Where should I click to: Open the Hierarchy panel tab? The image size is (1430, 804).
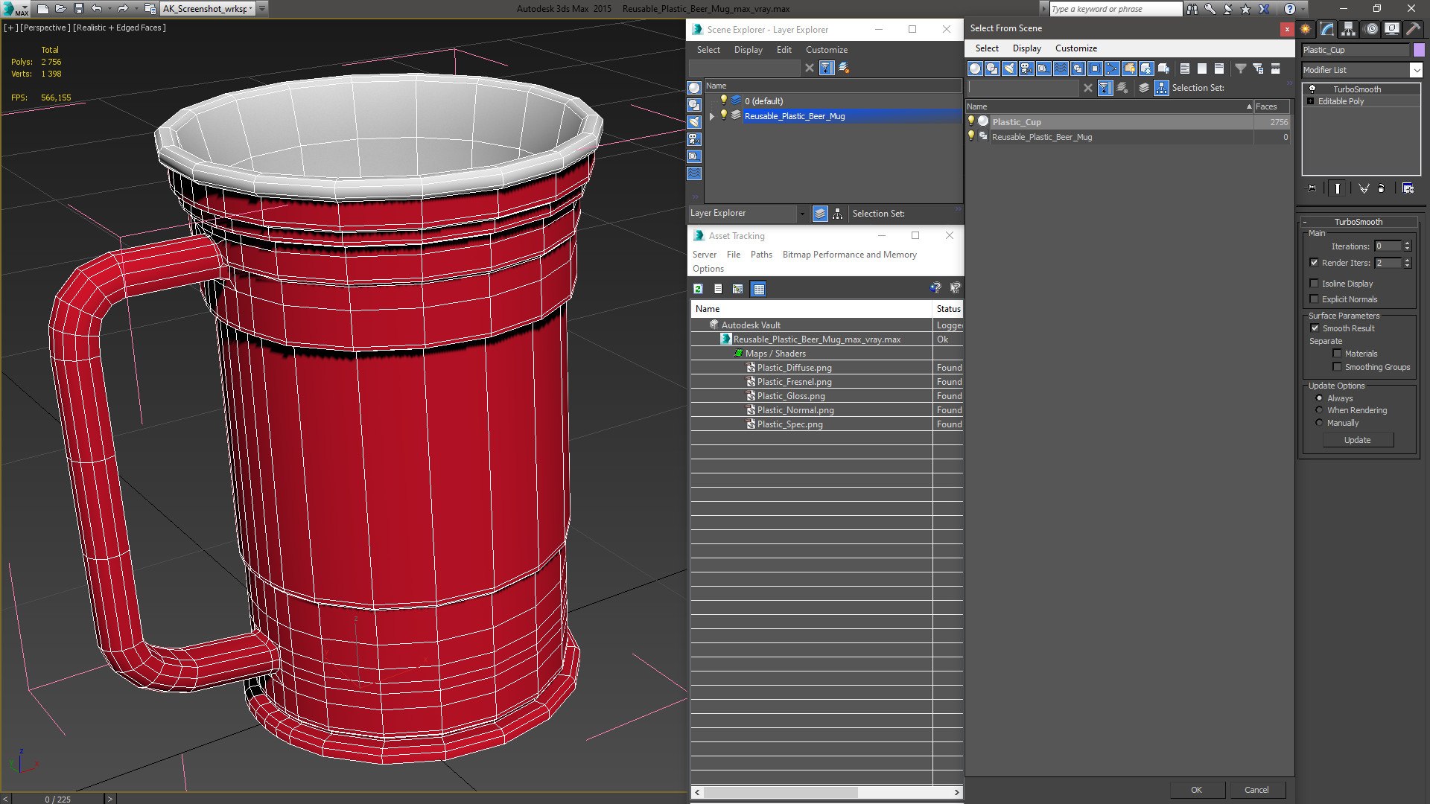tap(1349, 29)
